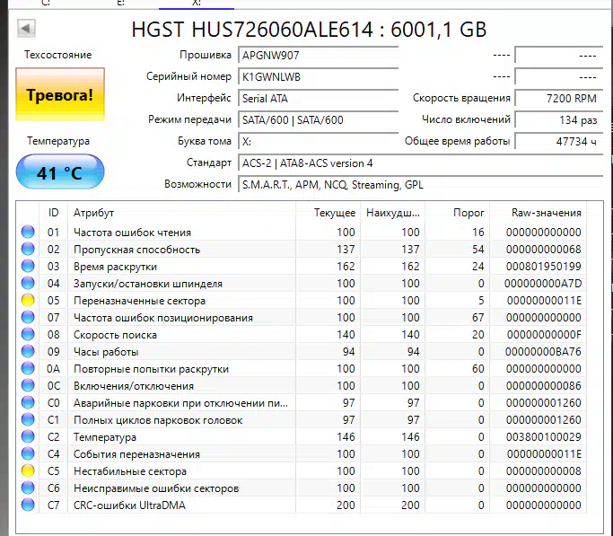The image size is (613, 536).
Task: Click the total hours field 47734 ч
Action: pos(558,141)
